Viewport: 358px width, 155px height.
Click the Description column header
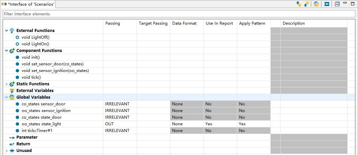(x=314, y=23)
